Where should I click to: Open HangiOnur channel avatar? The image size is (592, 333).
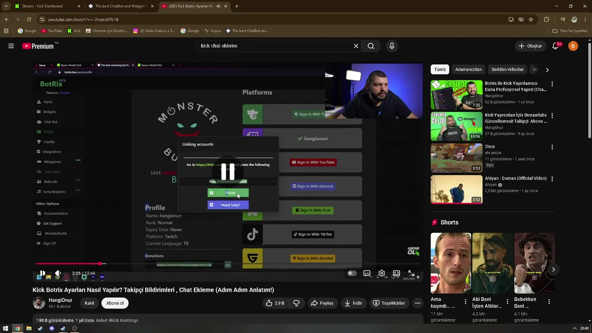pos(39,303)
